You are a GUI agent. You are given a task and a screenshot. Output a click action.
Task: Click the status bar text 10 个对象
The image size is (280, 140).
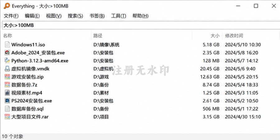point(12,137)
